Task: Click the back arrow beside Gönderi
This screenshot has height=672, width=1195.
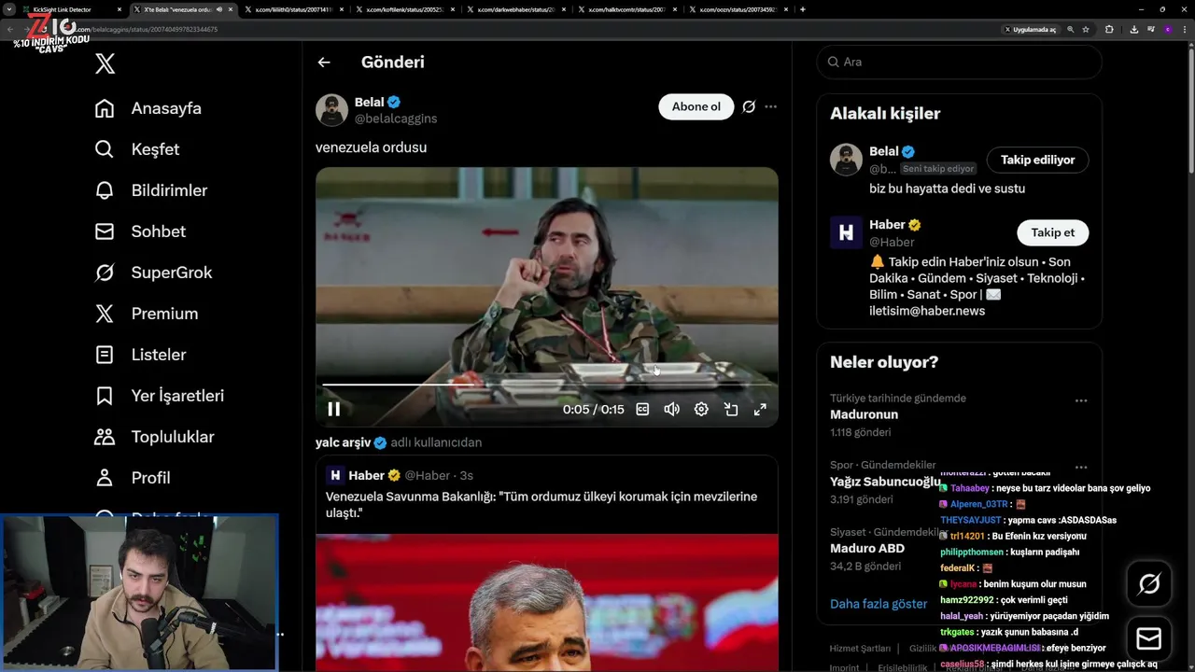Action: (x=324, y=63)
